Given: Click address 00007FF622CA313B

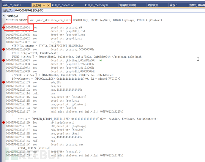Looking at the screenshot, I should coord(18,134).
